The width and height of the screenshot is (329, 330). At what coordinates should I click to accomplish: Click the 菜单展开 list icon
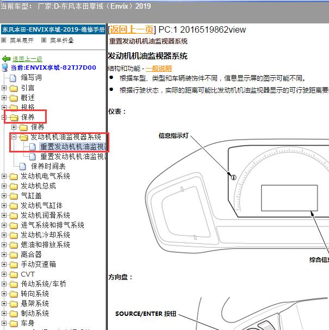pyautogui.click(x=3, y=40)
